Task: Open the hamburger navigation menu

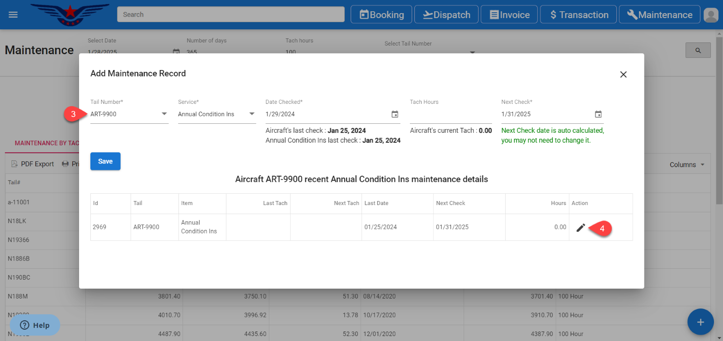Action: coord(13,14)
